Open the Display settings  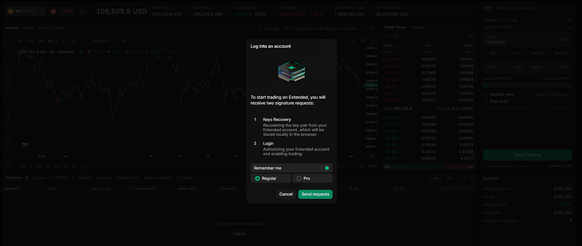pyautogui.click(x=269, y=28)
